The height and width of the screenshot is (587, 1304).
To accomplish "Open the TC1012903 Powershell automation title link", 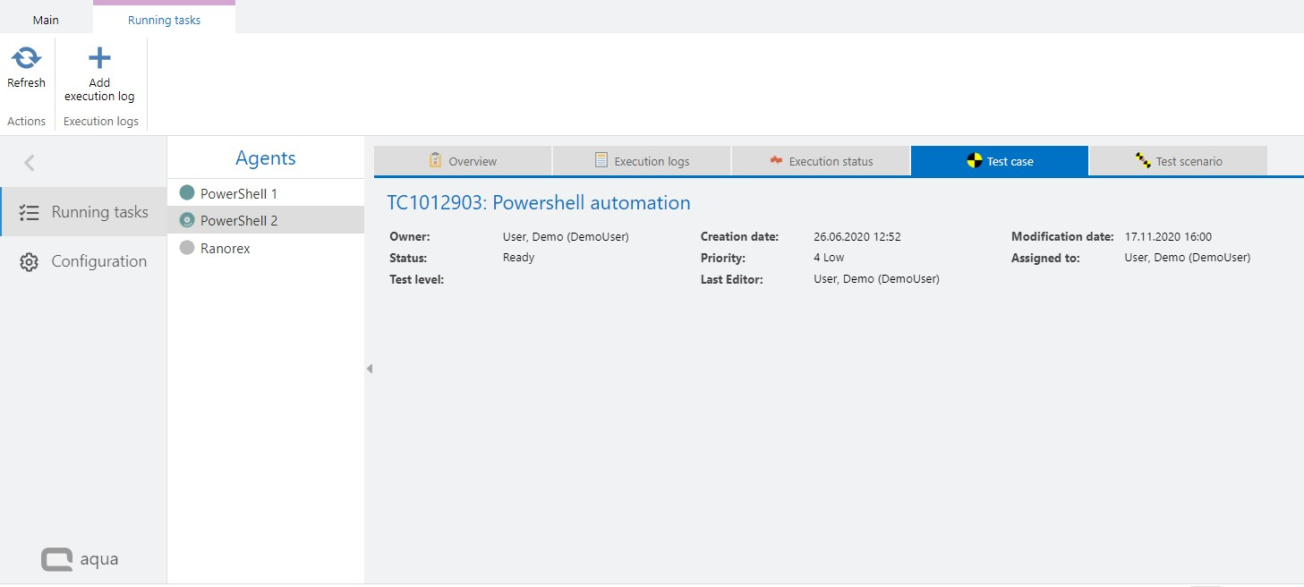I will tap(538, 203).
